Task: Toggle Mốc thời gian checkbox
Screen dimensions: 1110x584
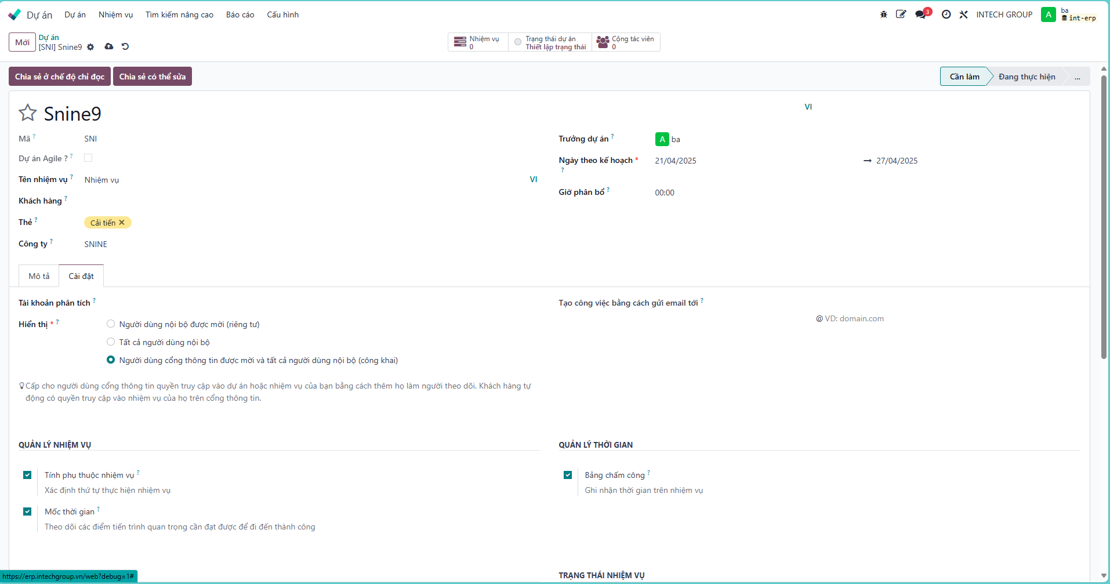Action: (27, 512)
